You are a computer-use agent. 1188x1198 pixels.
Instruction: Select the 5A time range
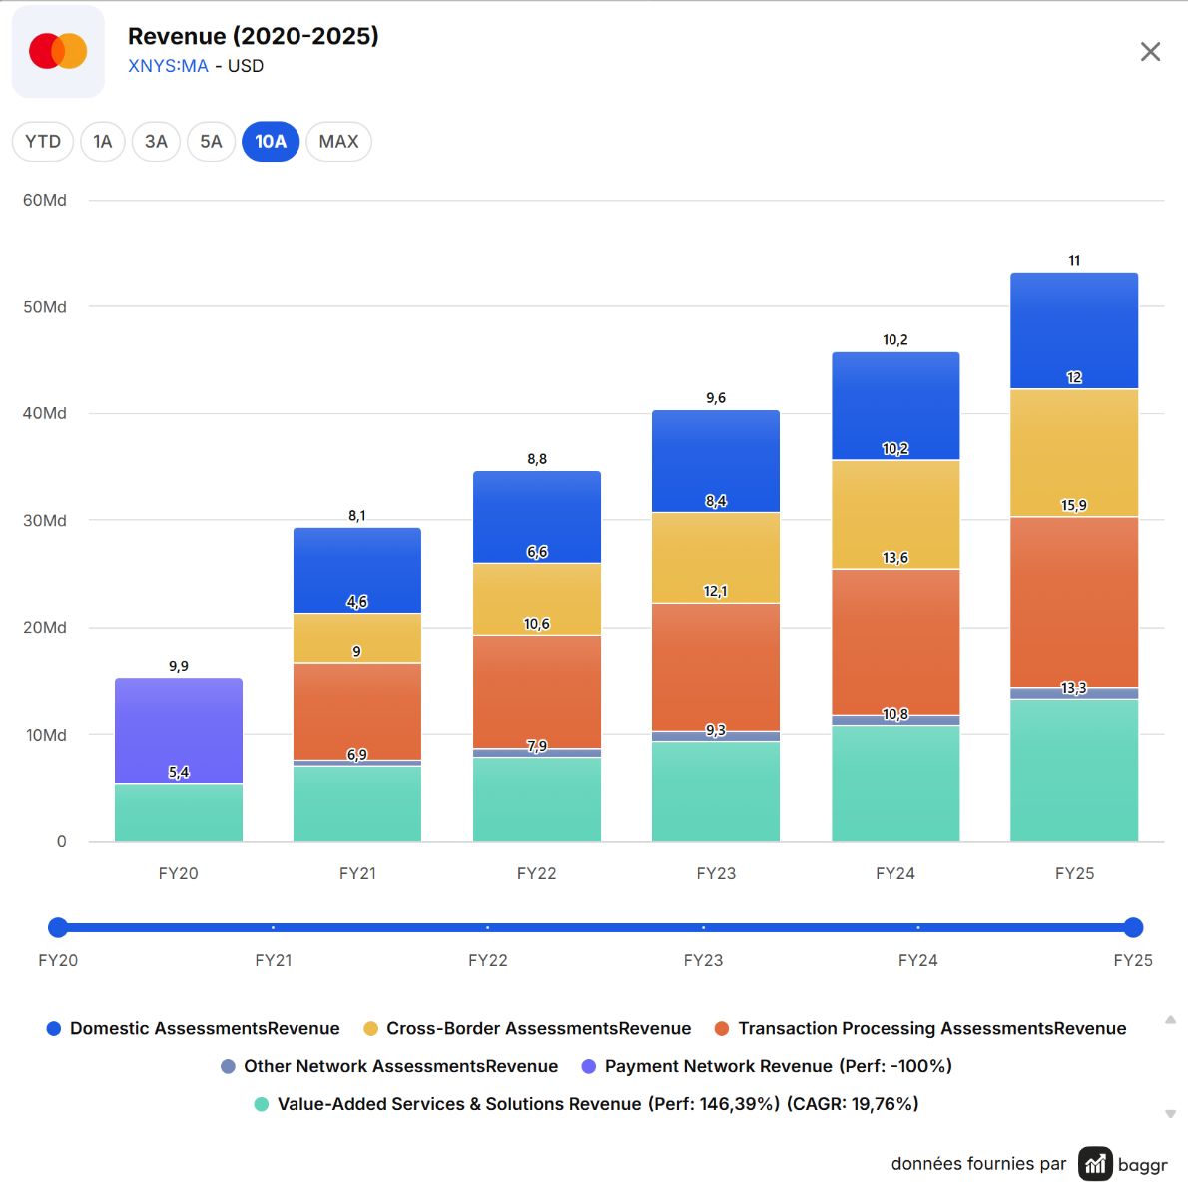pyautogui.click(x=211, y=141)
